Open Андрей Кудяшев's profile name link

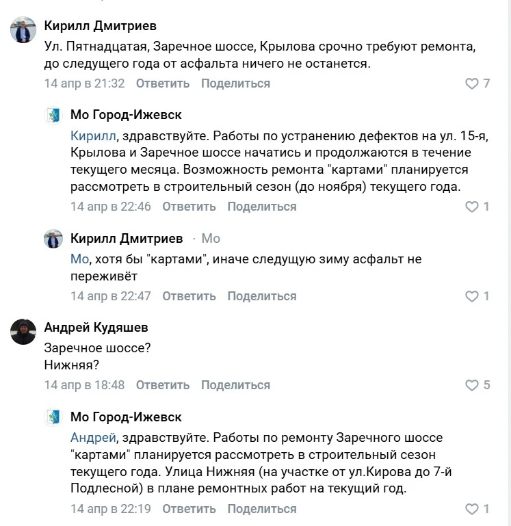[x=96, y=328]
